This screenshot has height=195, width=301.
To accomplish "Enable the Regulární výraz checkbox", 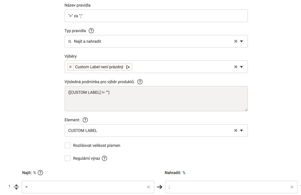I will [67, 158].
